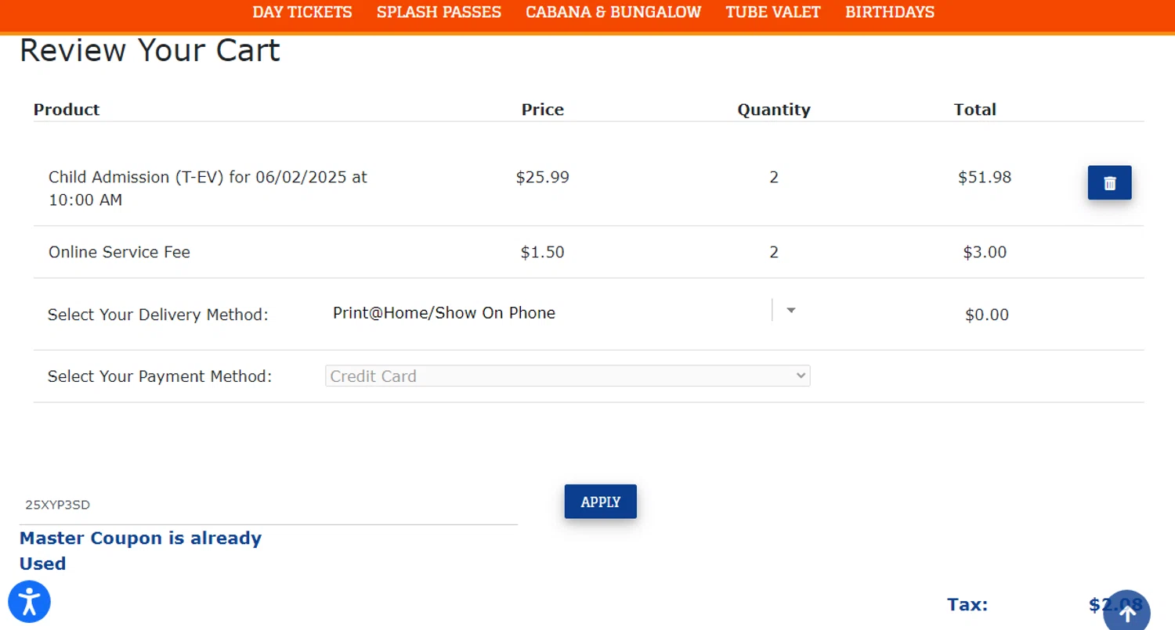The height and width of the screenshot is (630, 1175).
Task: Click the scroll-to-top arrow button
Action: (x=1126, y=614)
